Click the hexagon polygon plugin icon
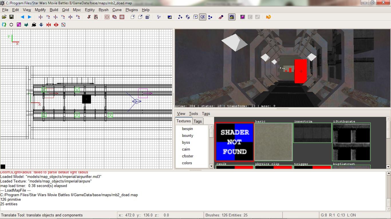 click(x=11, y=25)
